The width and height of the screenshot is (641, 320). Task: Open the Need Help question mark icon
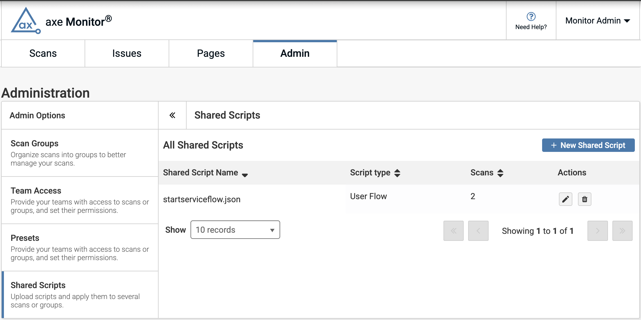[x=530, y=17]
